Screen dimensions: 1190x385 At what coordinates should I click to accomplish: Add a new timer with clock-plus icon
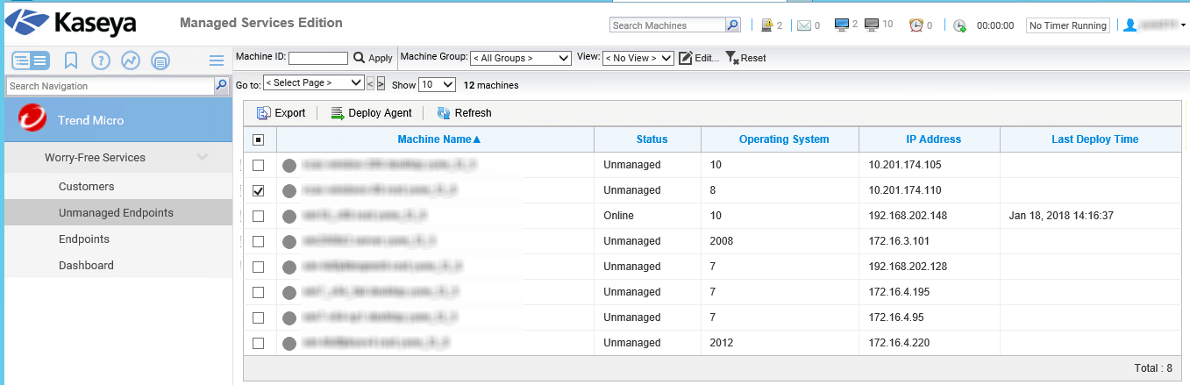[959, 25]
